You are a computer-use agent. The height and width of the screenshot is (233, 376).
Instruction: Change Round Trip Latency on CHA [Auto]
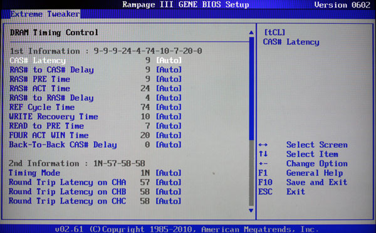click(x=169, y=182)
